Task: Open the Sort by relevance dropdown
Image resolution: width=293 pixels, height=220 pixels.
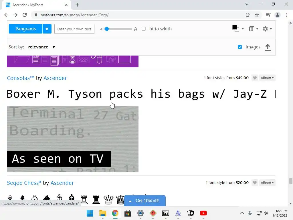Action: (x=42, y=47)
